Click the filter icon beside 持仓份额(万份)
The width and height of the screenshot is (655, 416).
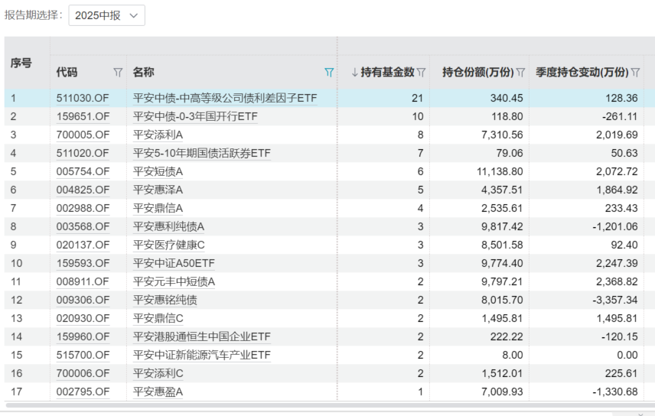click(x=520, y=73)
